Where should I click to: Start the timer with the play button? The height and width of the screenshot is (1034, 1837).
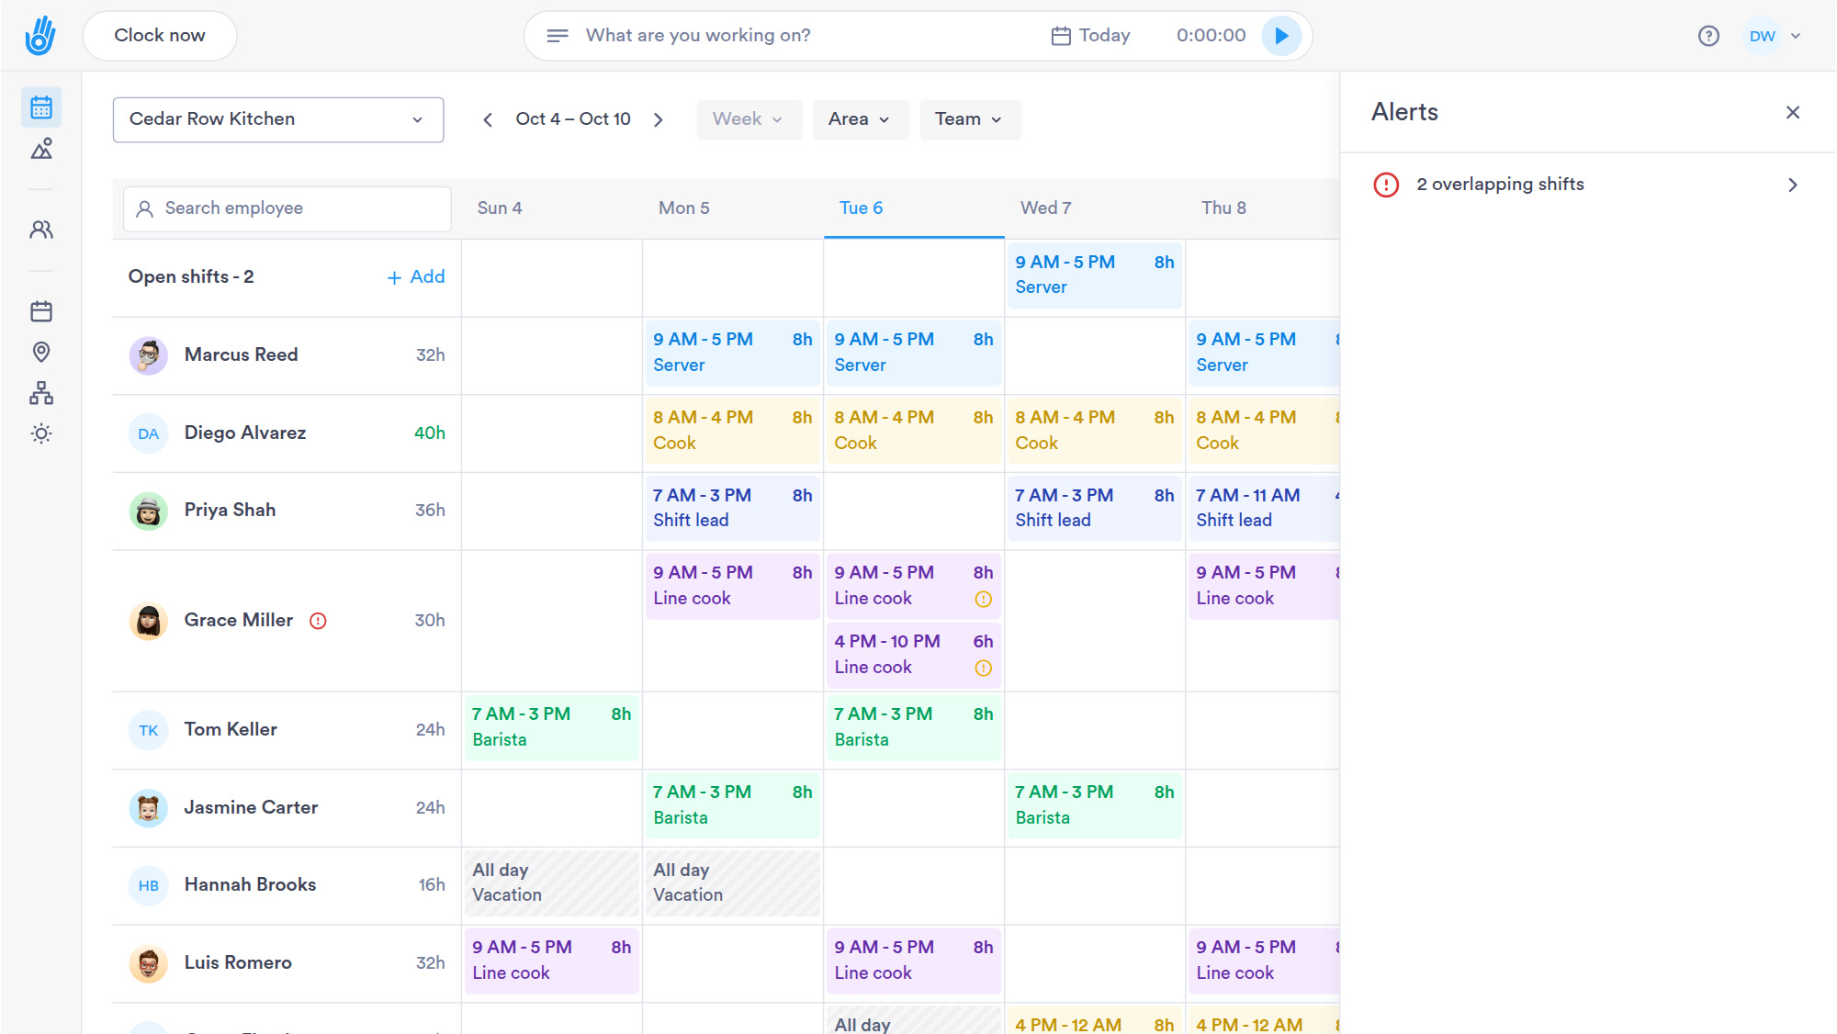point(1281,36)
